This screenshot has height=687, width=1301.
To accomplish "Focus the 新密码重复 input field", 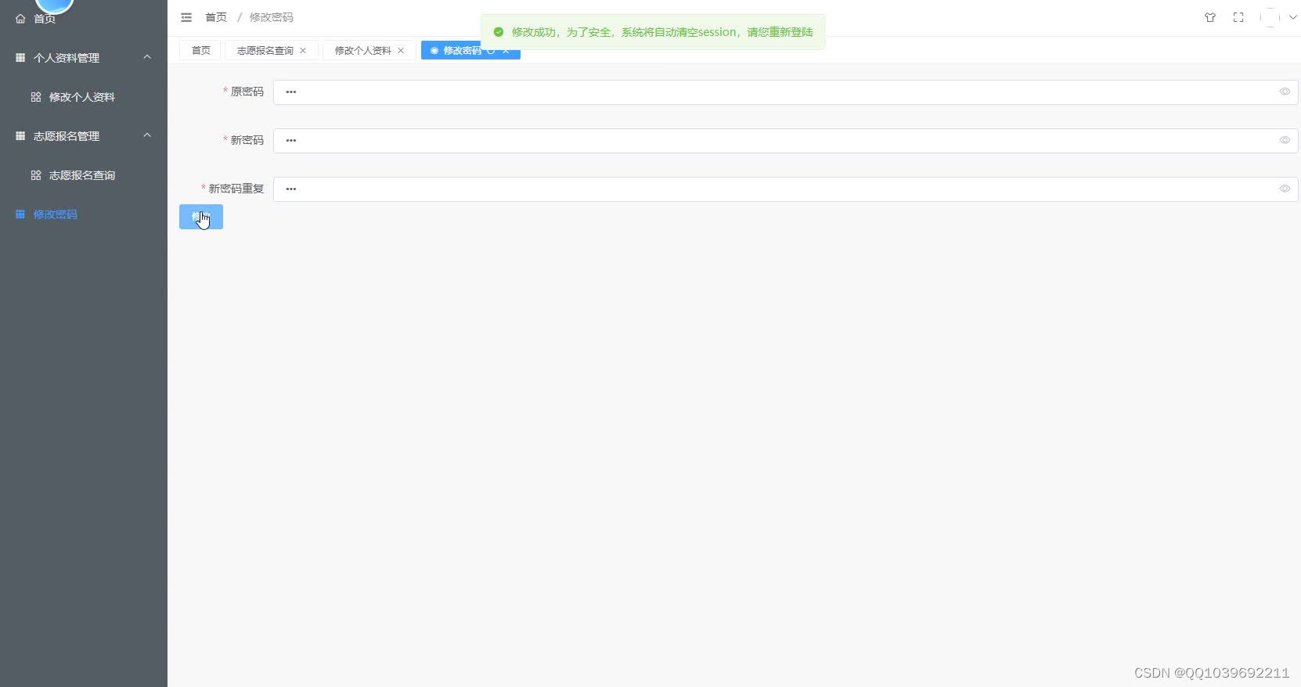I will tap(785, 189).
